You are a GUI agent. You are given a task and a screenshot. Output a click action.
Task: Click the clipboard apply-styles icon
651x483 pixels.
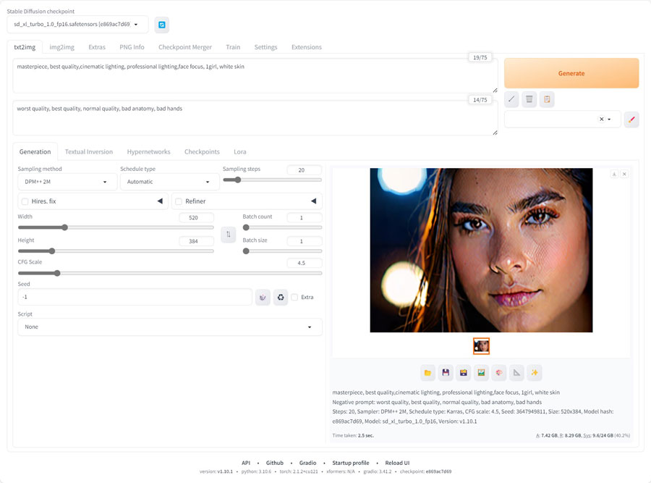click(547, 99)
